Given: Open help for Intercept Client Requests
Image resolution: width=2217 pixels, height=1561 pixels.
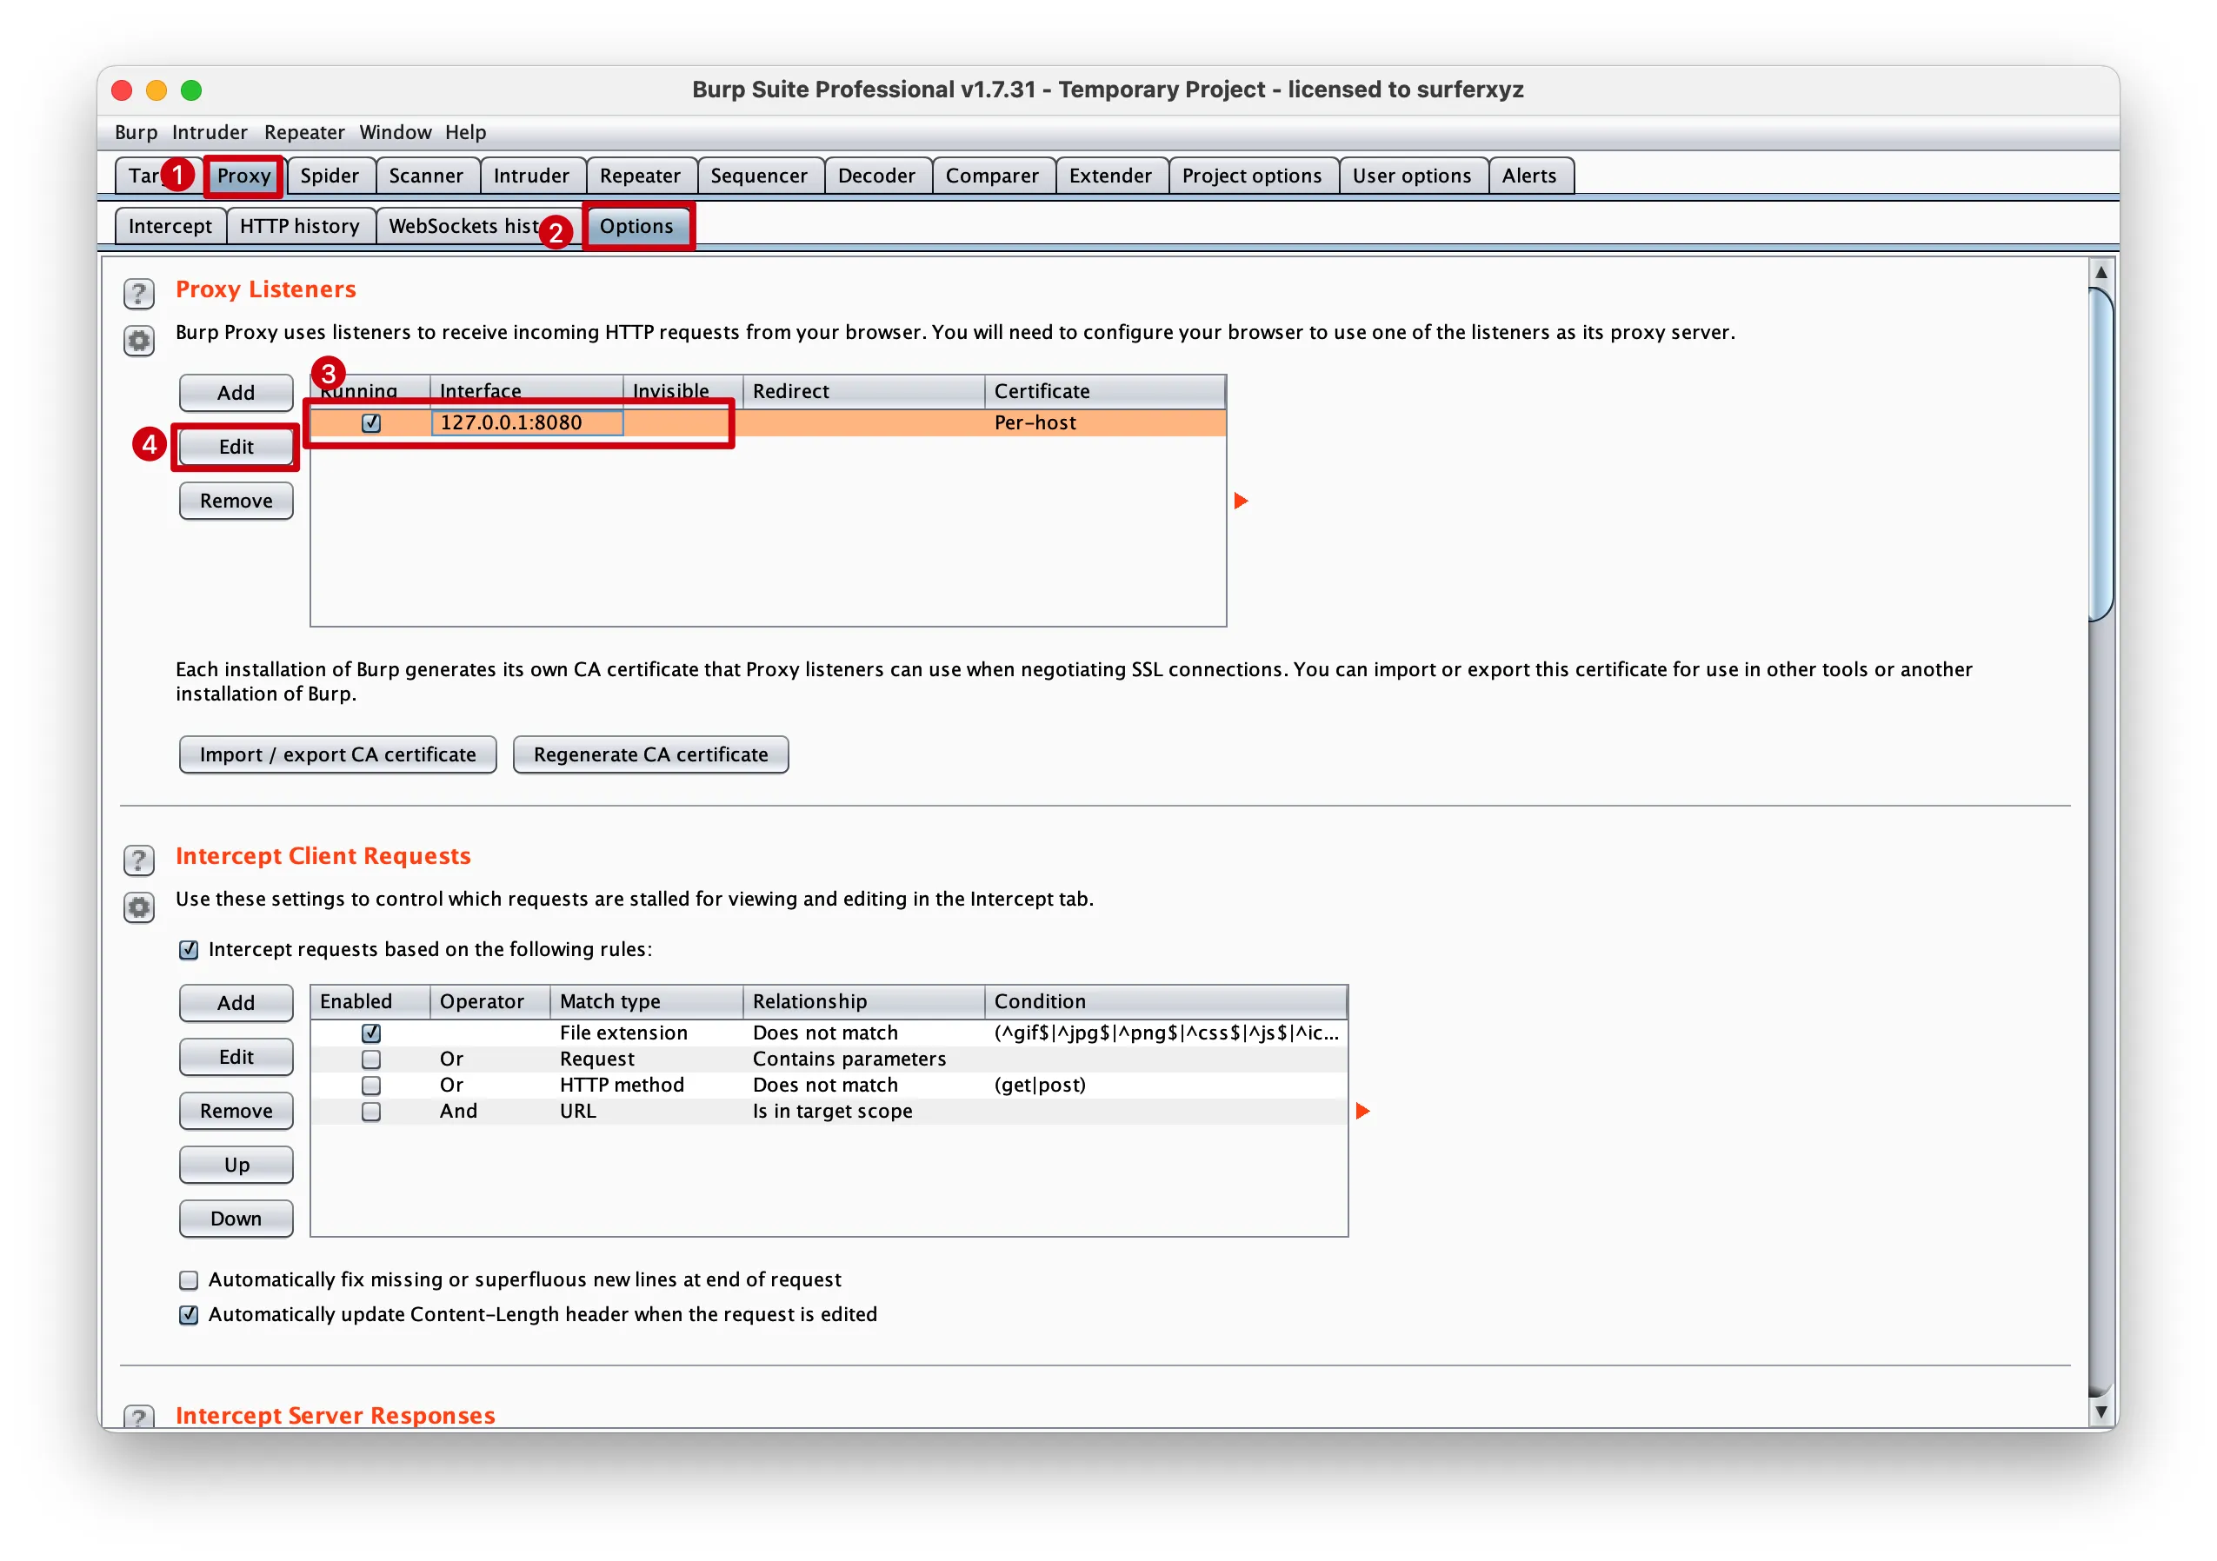Looking at the screenshot, I should pos(139,860).
